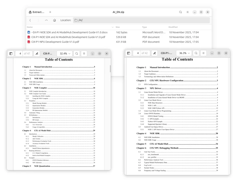Open search in the AI_EN.zip archive window
This screenshot has height=186, width=238.
click(x=180, y=12)
